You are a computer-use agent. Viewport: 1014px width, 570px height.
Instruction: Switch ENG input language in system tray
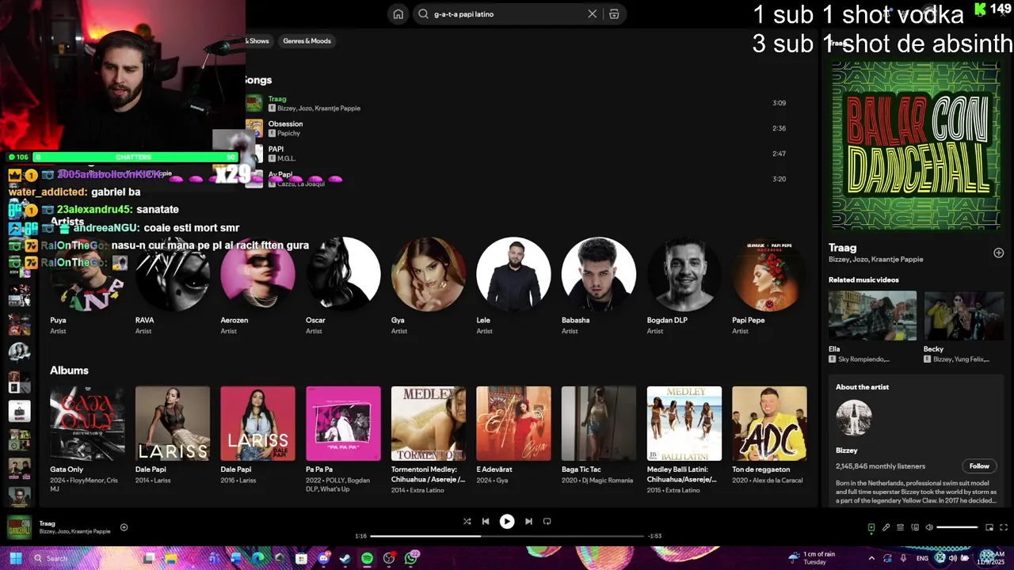tap(922, 558)
